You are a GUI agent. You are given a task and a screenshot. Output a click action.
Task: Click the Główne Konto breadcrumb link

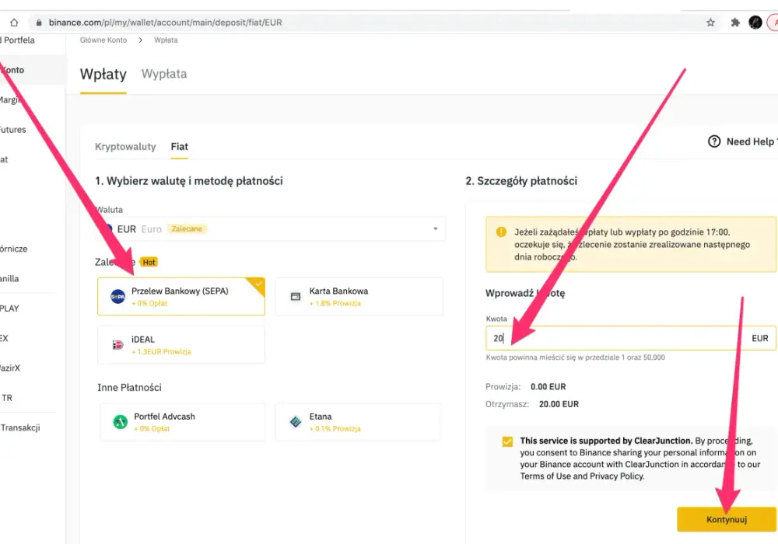[103, 40]
